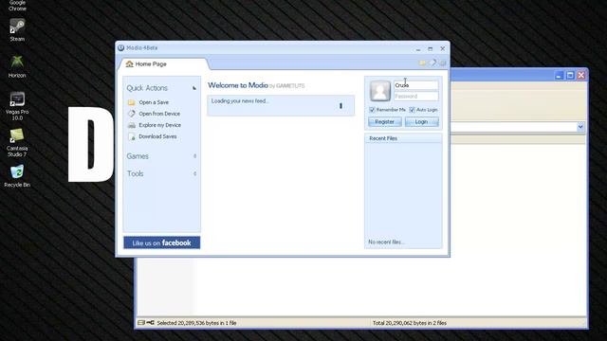Open the Horizon desktop shortcut
Image resolution: width=607 pixels, height=341 pixels.
pyautogui.click(x=17, y=66)
